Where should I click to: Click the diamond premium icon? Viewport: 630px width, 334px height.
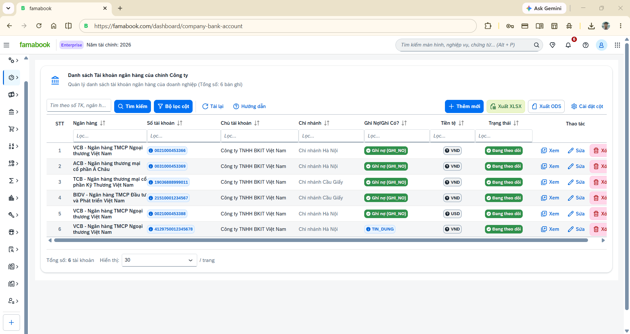553,45
